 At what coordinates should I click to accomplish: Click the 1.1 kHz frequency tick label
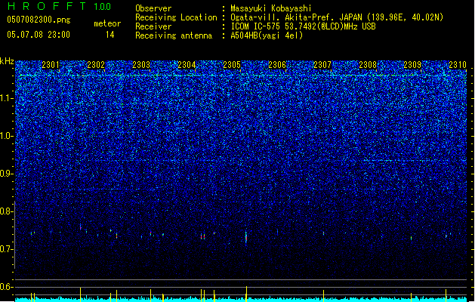point(7,98)
